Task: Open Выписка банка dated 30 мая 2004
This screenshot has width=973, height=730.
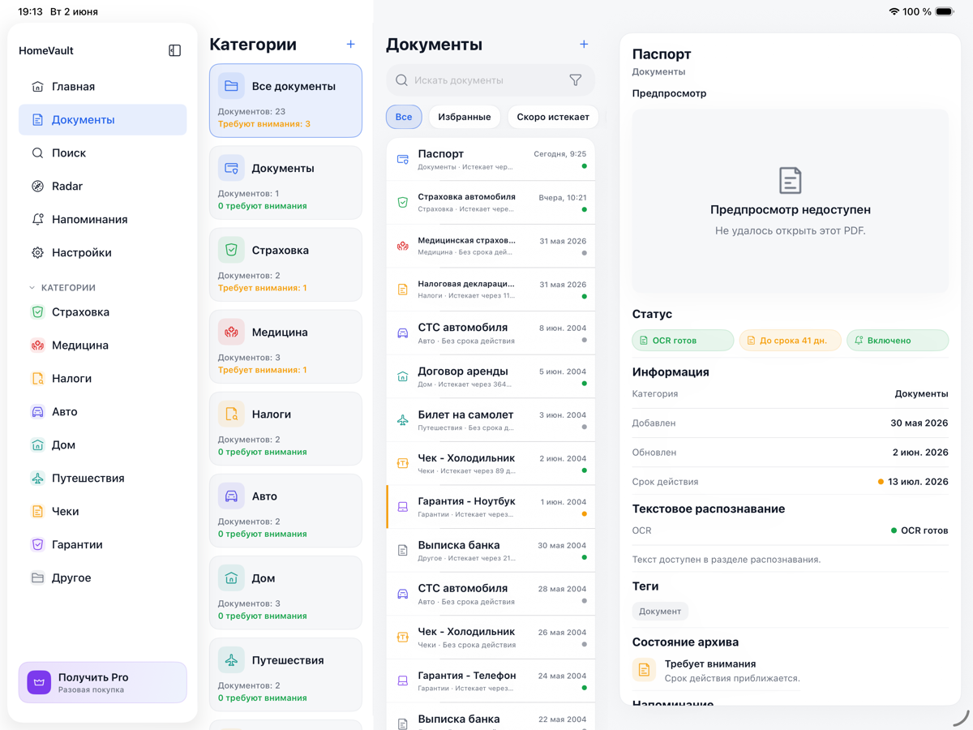Action: 491,550
